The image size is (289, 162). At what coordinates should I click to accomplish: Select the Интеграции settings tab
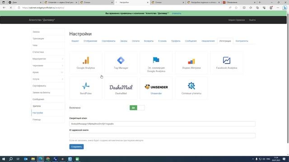[x=225, y=41]
